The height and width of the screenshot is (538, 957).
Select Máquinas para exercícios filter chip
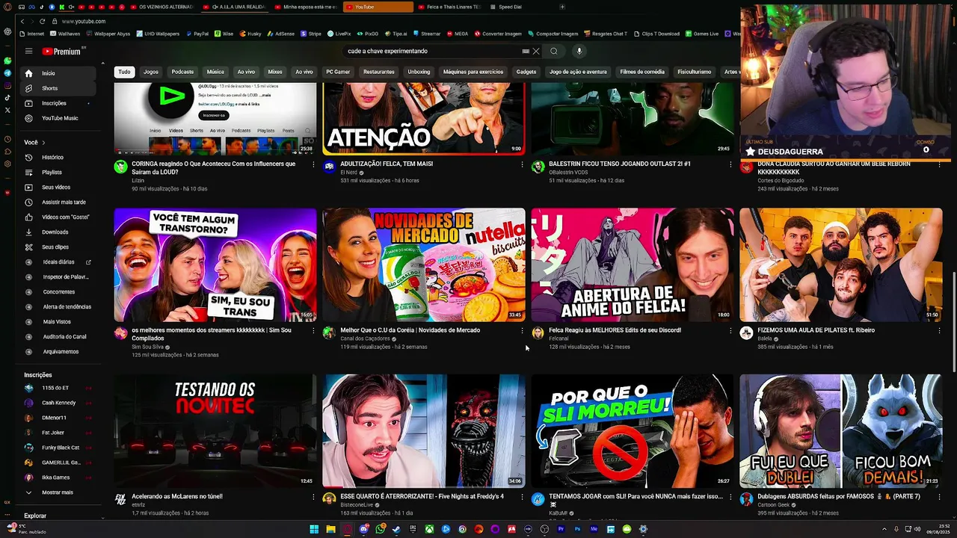(x=473, y=72)
